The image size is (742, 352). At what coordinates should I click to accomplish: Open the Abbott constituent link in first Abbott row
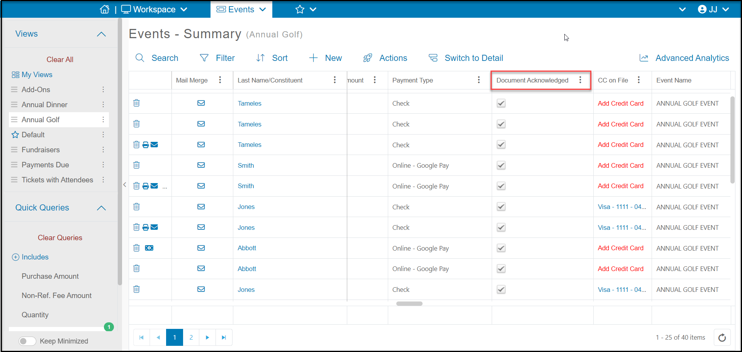point(247,248)
